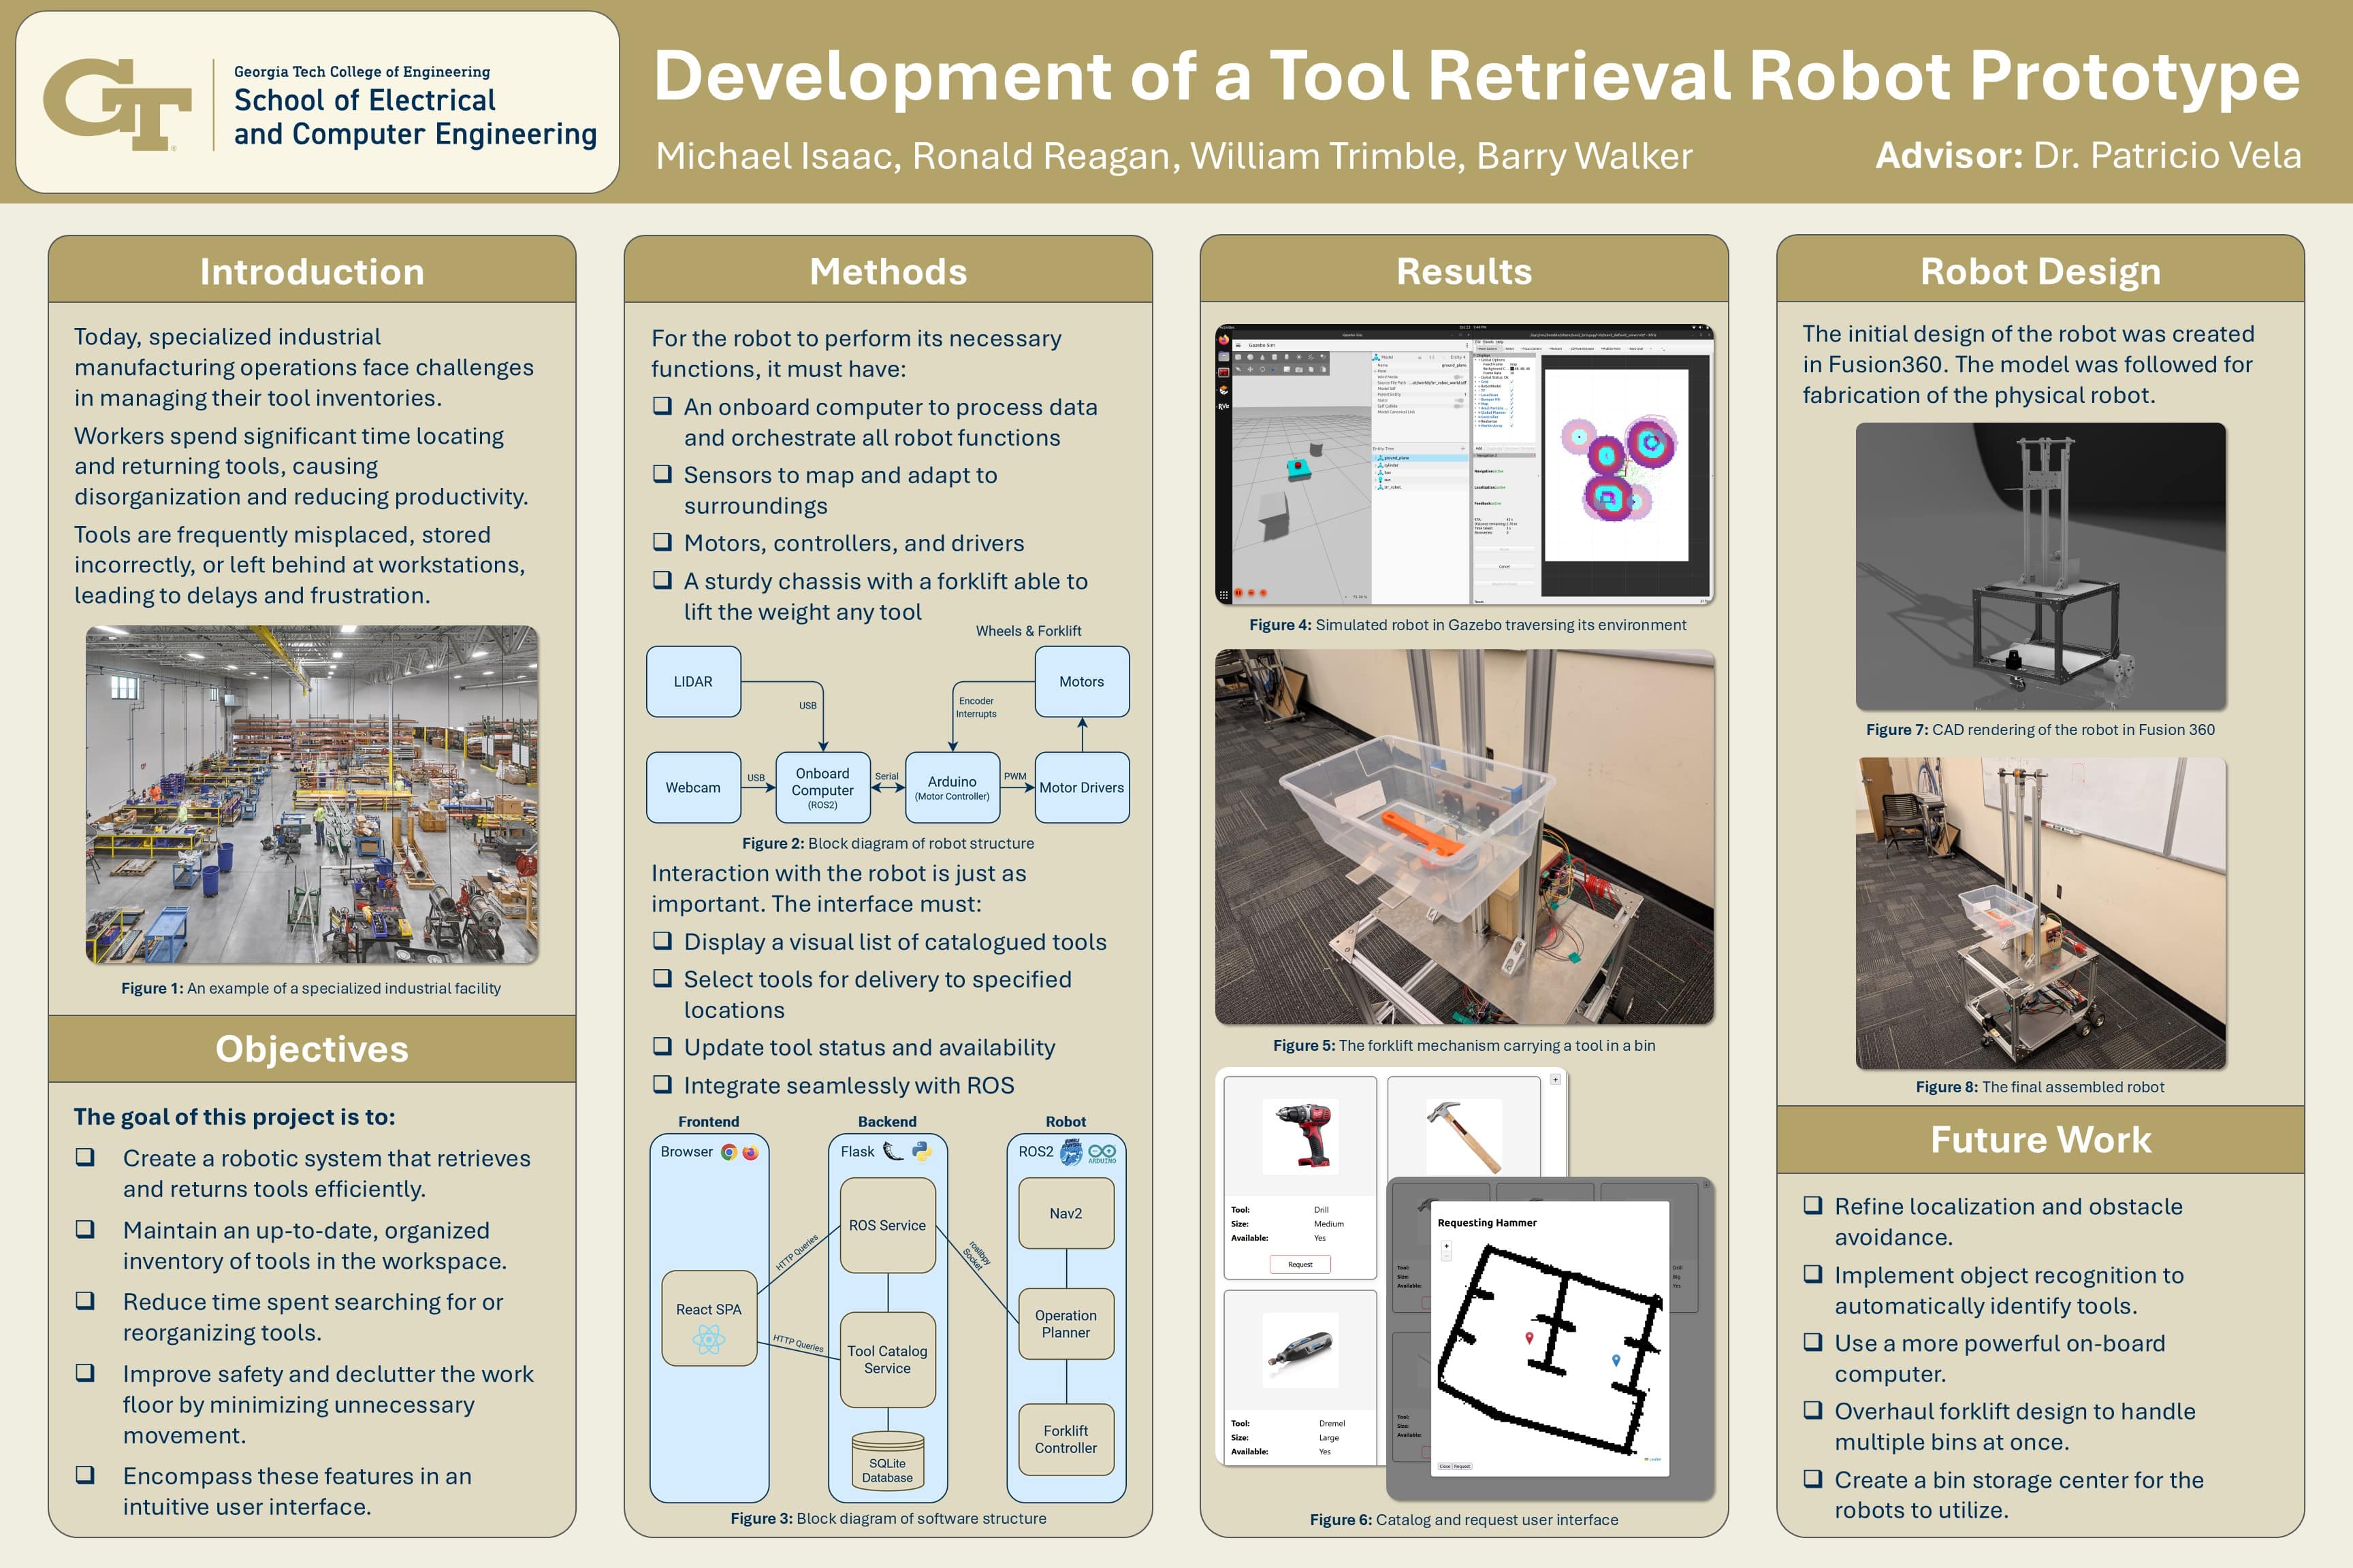The width and height of the screenshot is (2353, 1568).
Task: Click the Arduino logo in the Robot column
Action: click(x=1102, y=1153)
